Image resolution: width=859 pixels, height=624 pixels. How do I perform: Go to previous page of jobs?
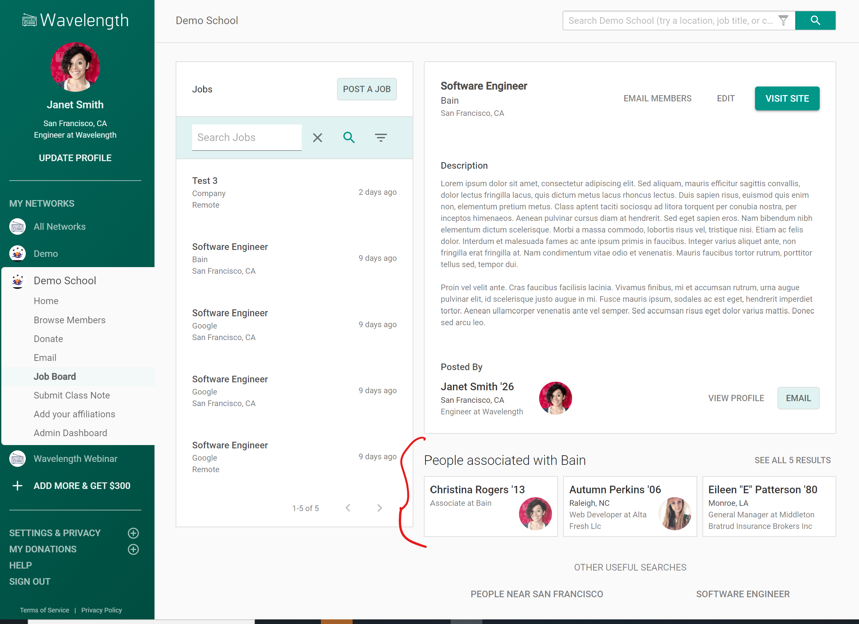[x=348, y=508]
